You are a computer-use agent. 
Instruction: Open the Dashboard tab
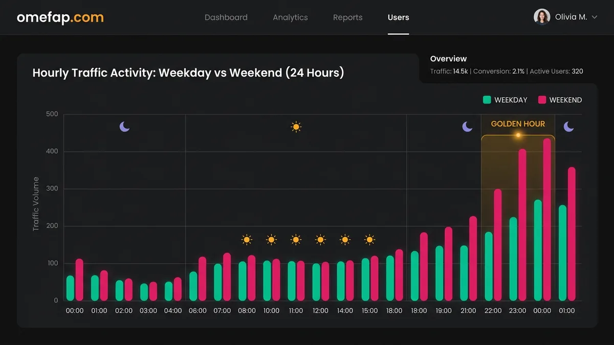pos(226,17)
